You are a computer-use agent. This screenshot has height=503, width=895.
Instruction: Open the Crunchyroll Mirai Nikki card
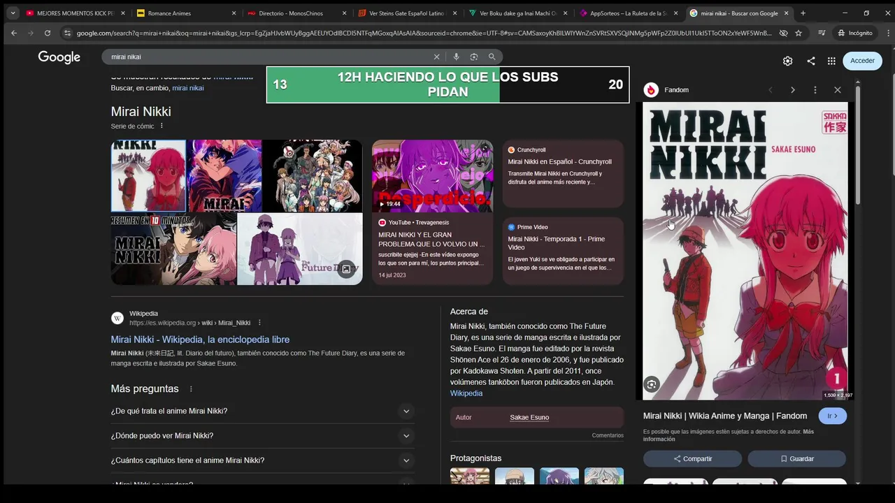pyautogui.click(x=563, y=173)
